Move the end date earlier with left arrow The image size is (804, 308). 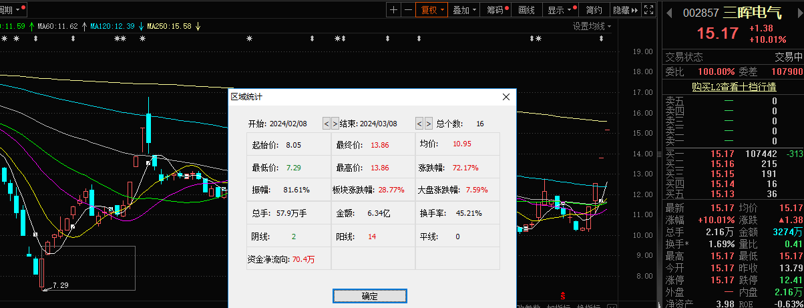420,124
